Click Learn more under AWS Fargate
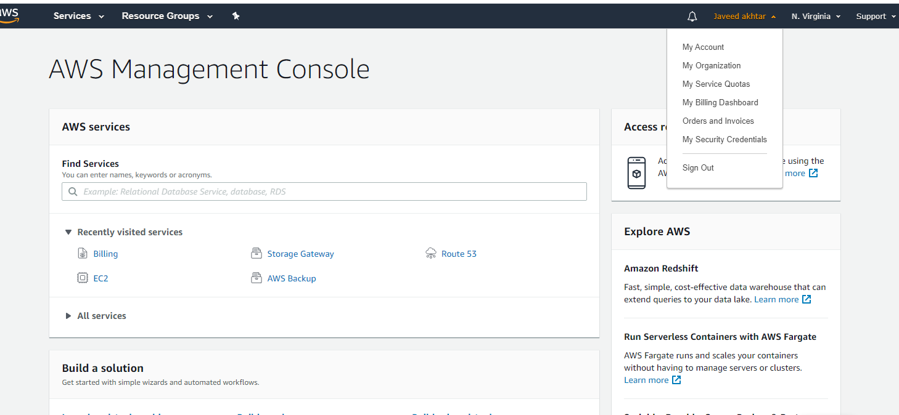Image resolution: width=899 pixels, height=415 pixels. pos(646,380)
